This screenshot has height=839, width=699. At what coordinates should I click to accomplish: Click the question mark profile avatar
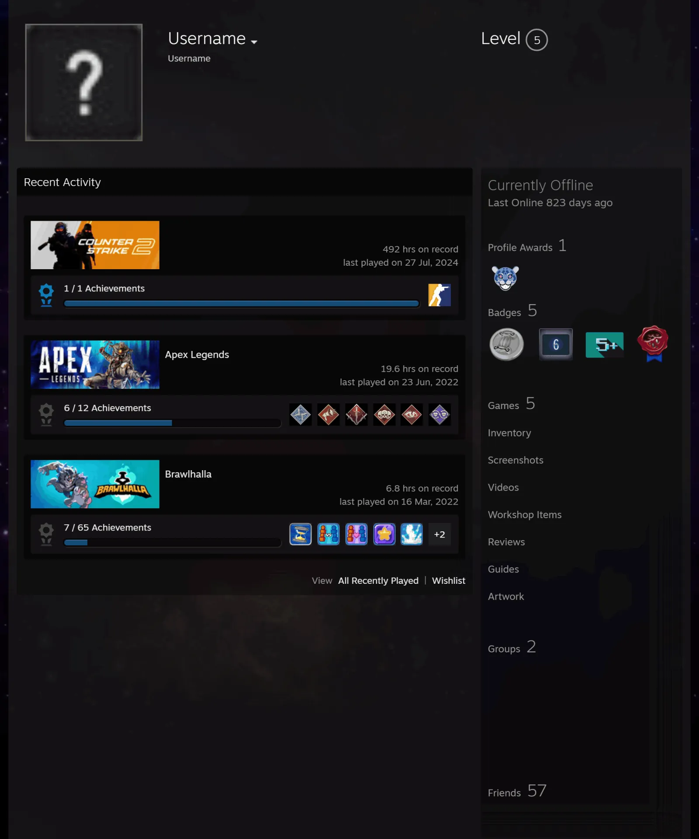[x=84, y=83]
